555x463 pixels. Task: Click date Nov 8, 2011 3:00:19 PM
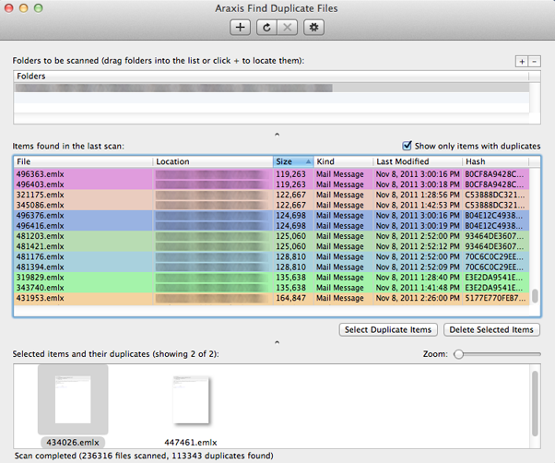418,225
